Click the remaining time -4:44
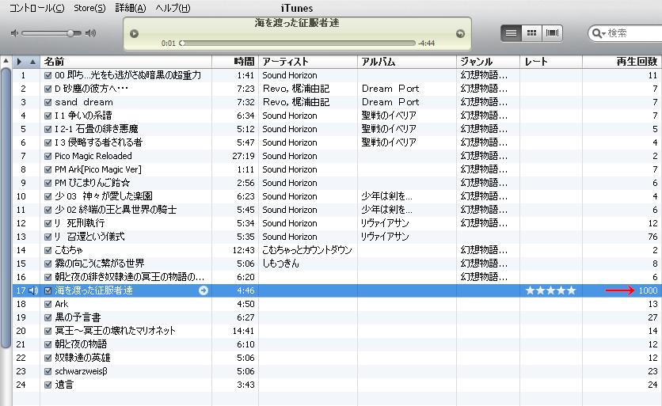662x406 pixels. (426, 43)
